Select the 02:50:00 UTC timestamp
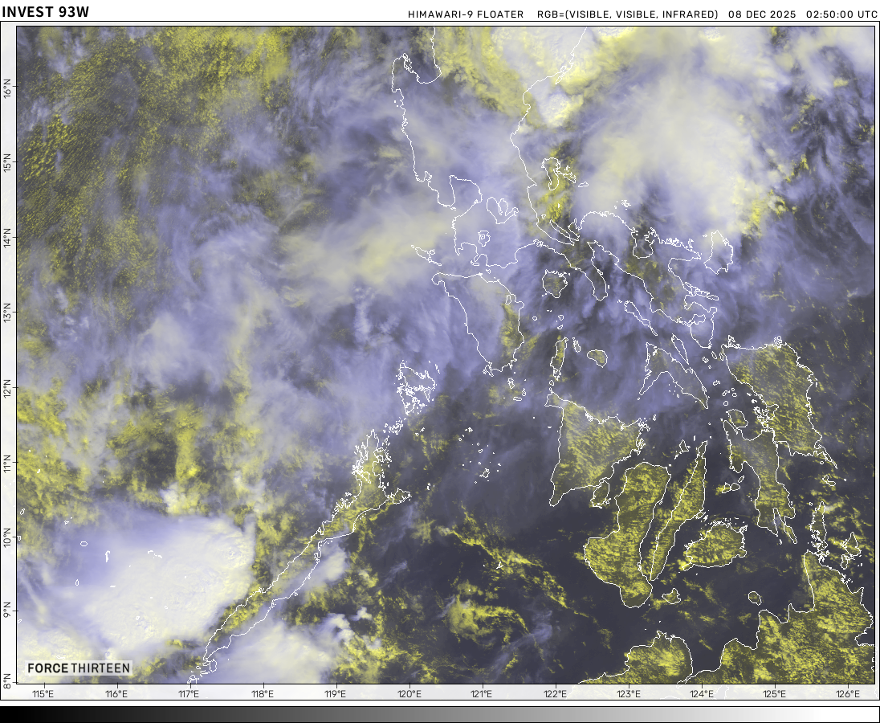Image resolution: width=880 pixels, height=723 pixels. coord(841,14)
